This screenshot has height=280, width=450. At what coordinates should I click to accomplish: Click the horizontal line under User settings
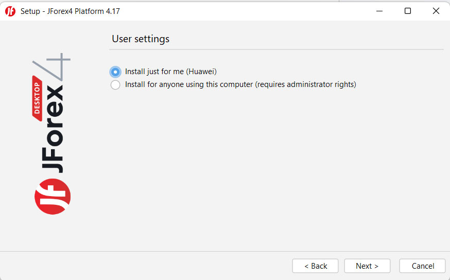[x=276, y=49]
